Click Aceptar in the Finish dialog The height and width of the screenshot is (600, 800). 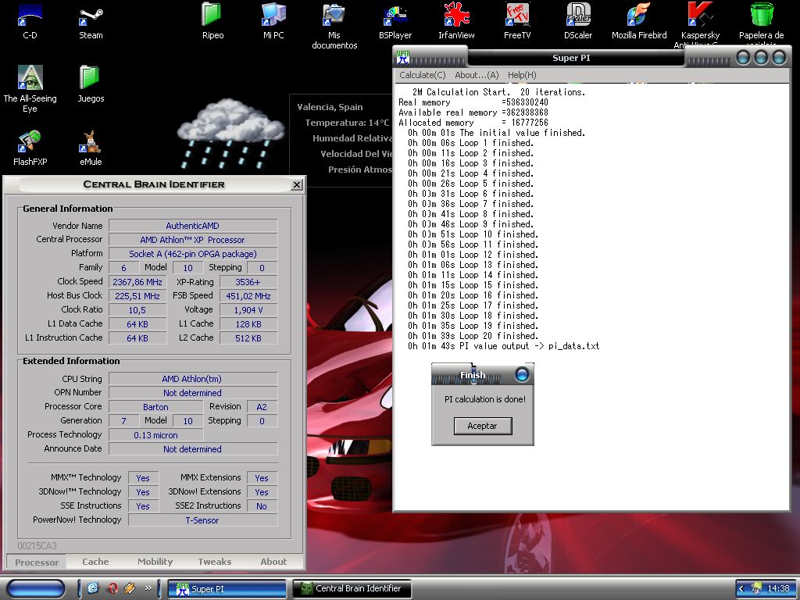482,426
